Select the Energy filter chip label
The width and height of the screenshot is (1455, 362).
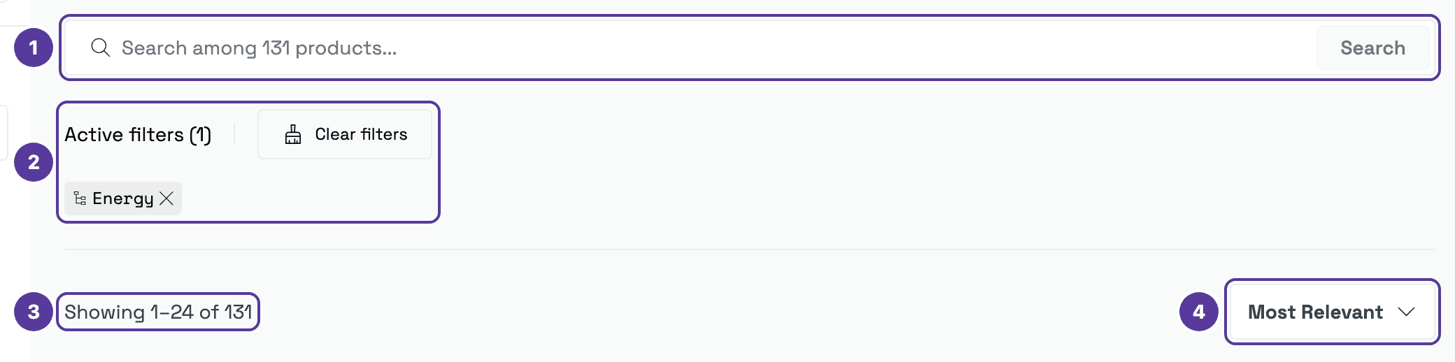coord(122,198)
